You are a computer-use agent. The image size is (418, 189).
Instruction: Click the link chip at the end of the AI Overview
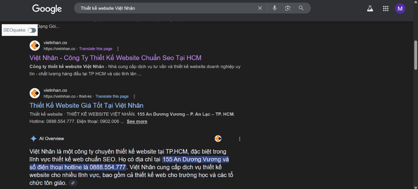click(x=73, y=183)
